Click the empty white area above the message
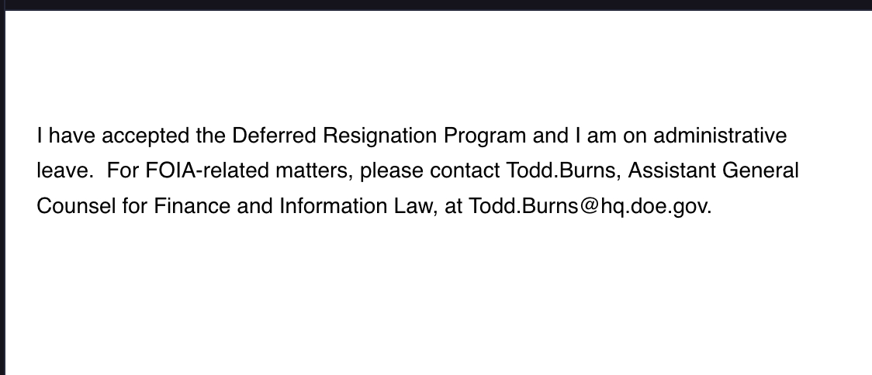This screenshot has height=375, width=872. pyautogui.click(x=436, y=62)
